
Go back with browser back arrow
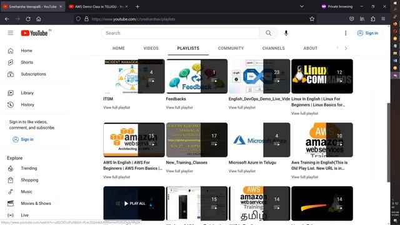7,19
